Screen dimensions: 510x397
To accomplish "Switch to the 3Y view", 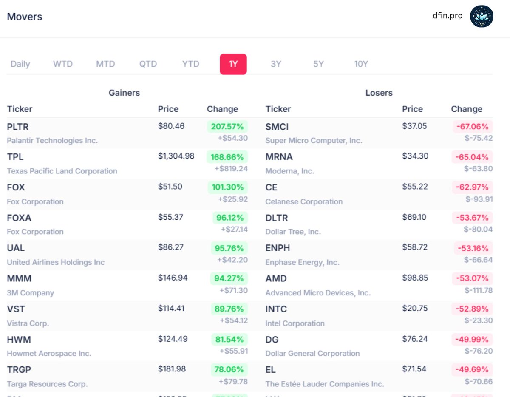I will point(276,64).
